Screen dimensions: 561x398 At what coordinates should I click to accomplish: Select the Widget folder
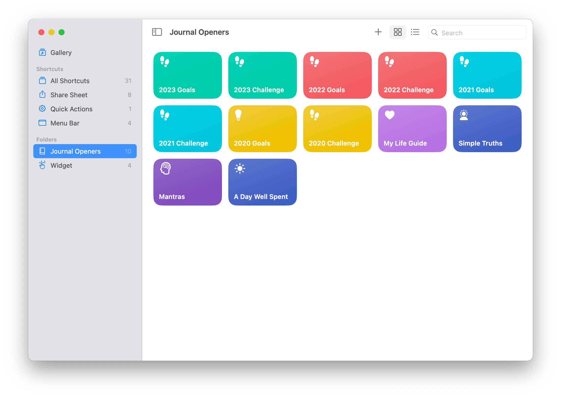[61, 165]
